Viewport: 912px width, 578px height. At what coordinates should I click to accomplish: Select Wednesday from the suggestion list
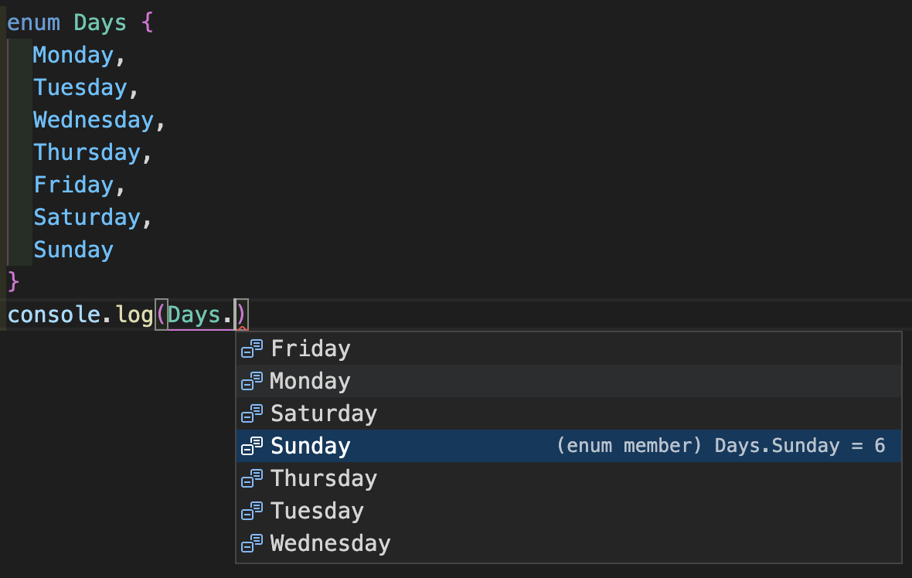[x=330, y=543]
